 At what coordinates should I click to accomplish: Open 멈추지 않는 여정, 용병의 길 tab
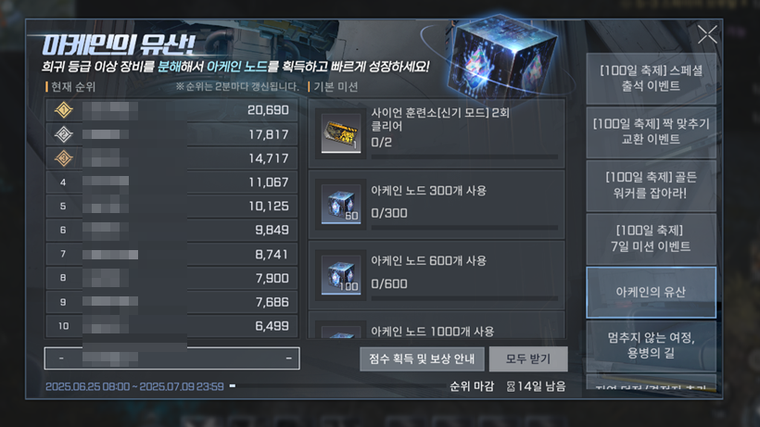point(651,345)
